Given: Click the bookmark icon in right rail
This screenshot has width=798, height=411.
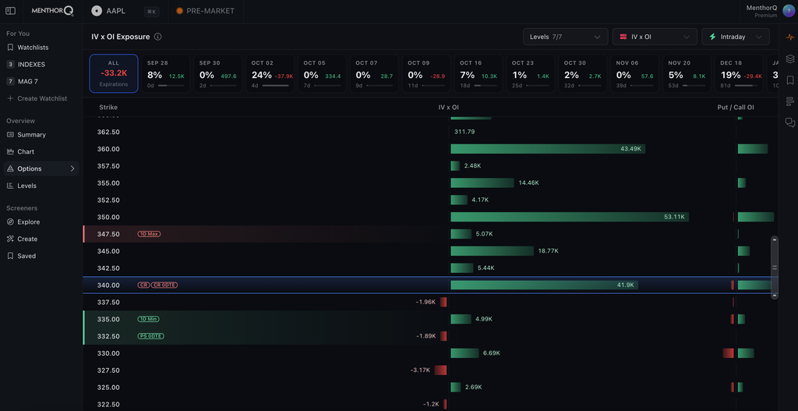Looking at the screenshot, I should click(790, 80).
